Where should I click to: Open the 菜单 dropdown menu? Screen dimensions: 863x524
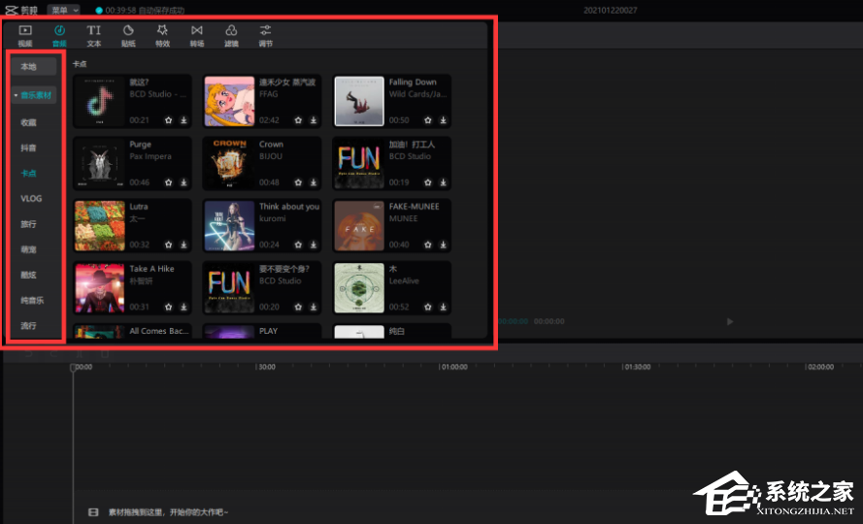coord(64,9)
